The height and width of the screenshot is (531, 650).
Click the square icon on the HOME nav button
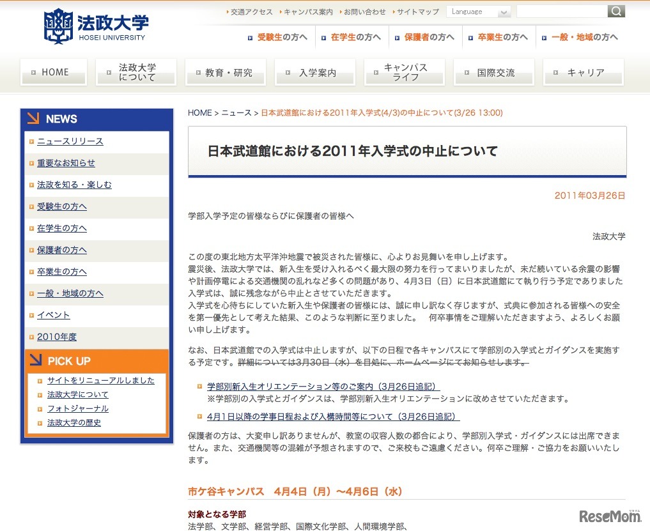coord(34,73)
